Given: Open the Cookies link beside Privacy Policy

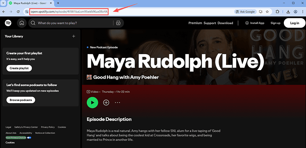Looking at the screenshot, I should pos(62,127).
